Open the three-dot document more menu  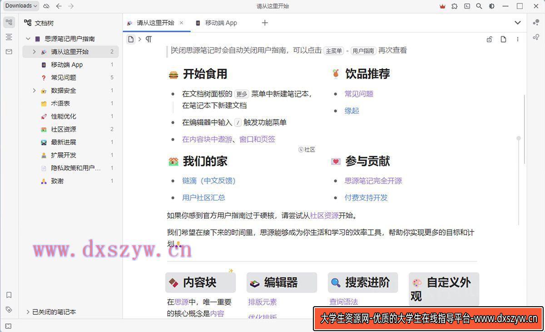point(517,39)
